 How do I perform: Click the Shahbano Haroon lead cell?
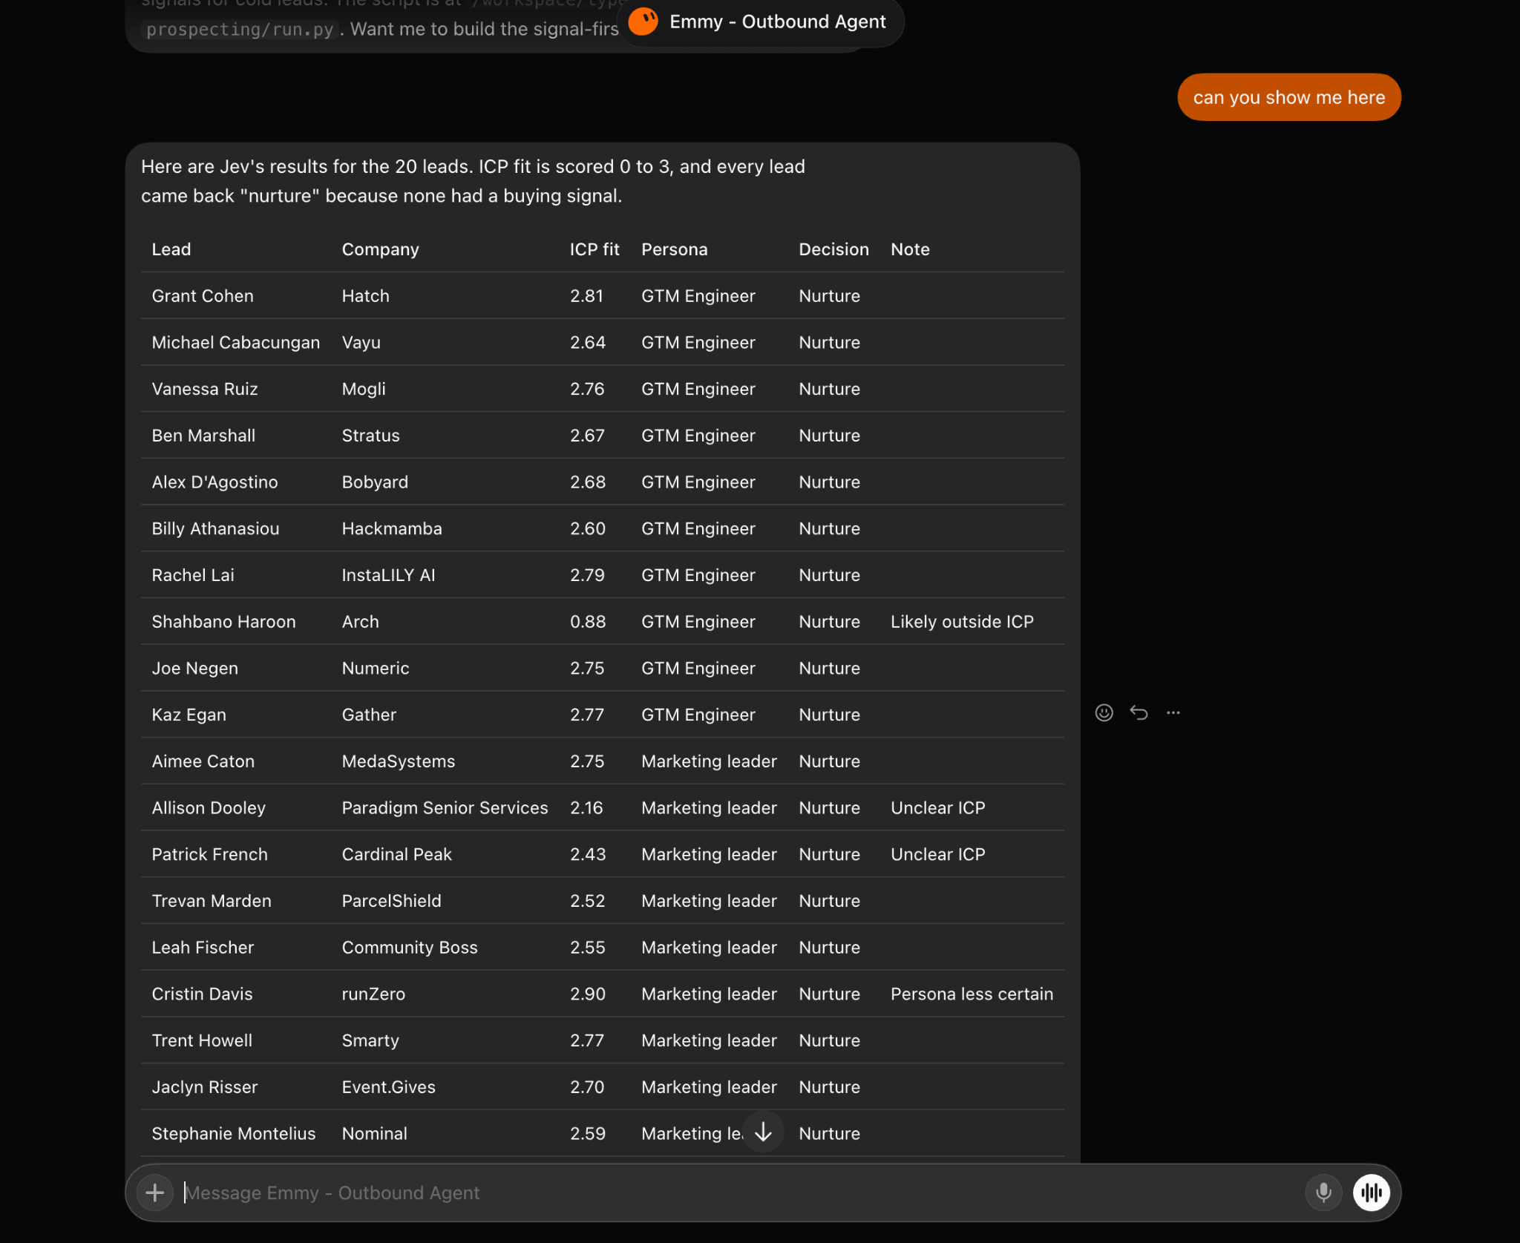point(223,622)
